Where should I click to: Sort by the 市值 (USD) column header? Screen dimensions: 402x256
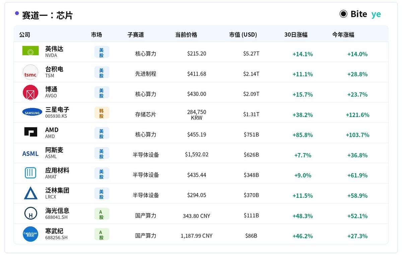[243, 35]
